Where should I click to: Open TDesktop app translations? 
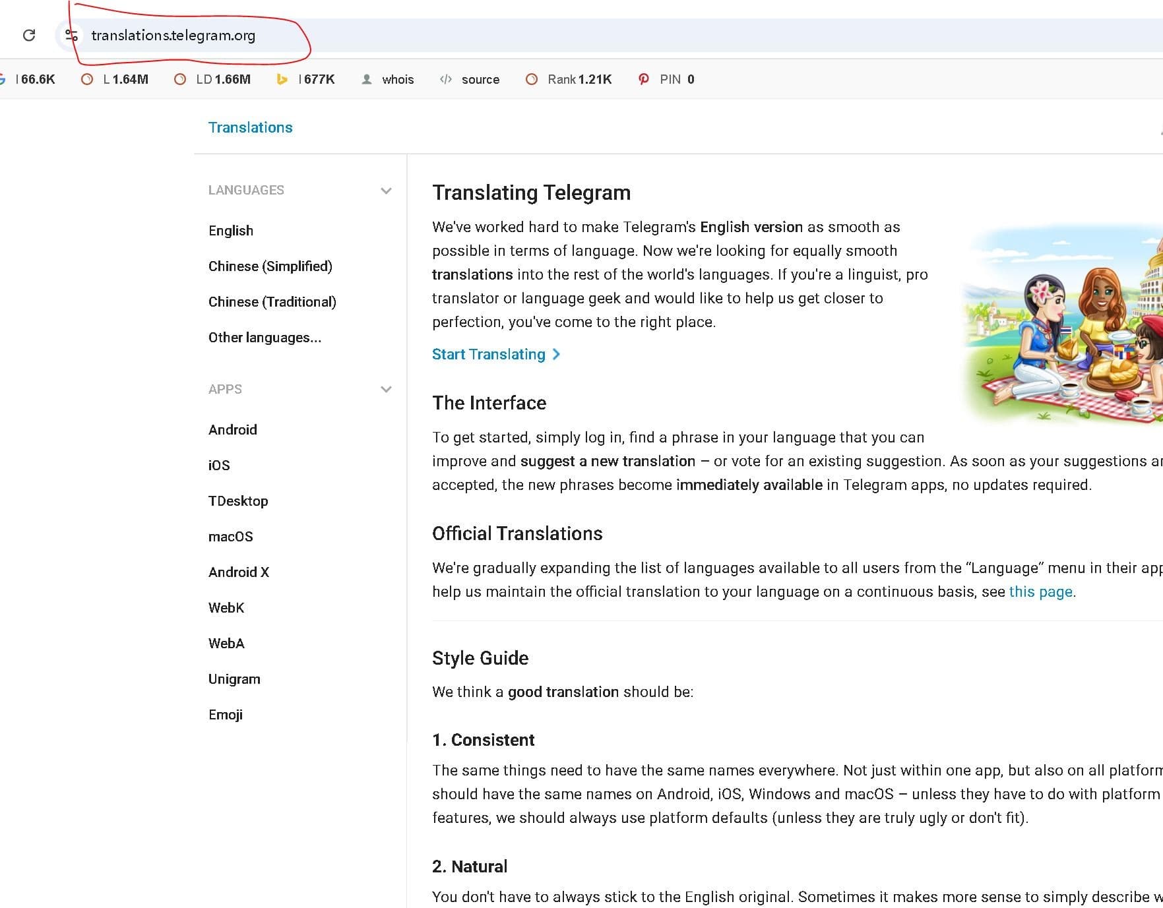point(238,501)
